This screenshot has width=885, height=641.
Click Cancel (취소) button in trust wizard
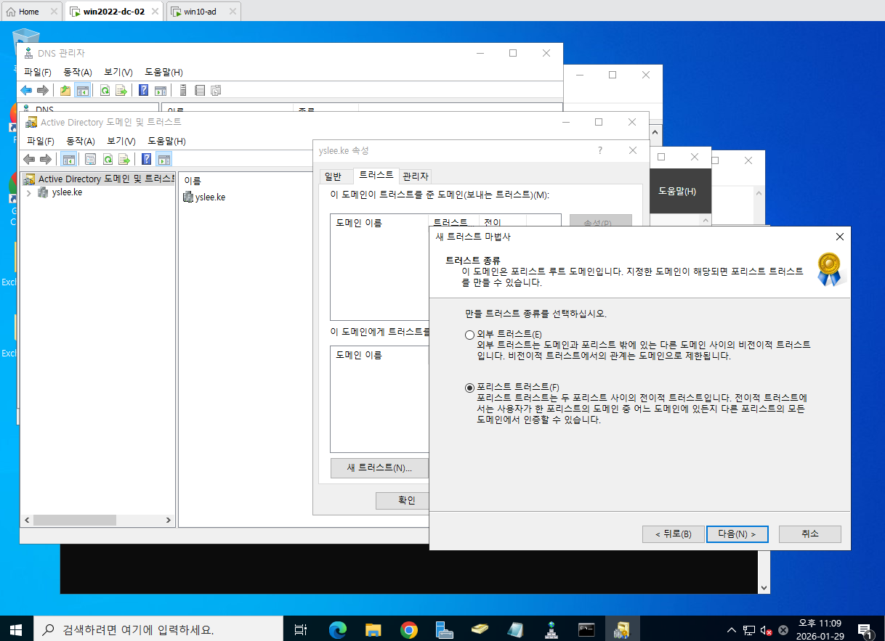[x=810, y=534]
